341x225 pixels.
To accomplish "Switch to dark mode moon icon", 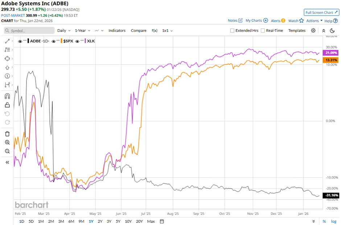I will (332, 31).
